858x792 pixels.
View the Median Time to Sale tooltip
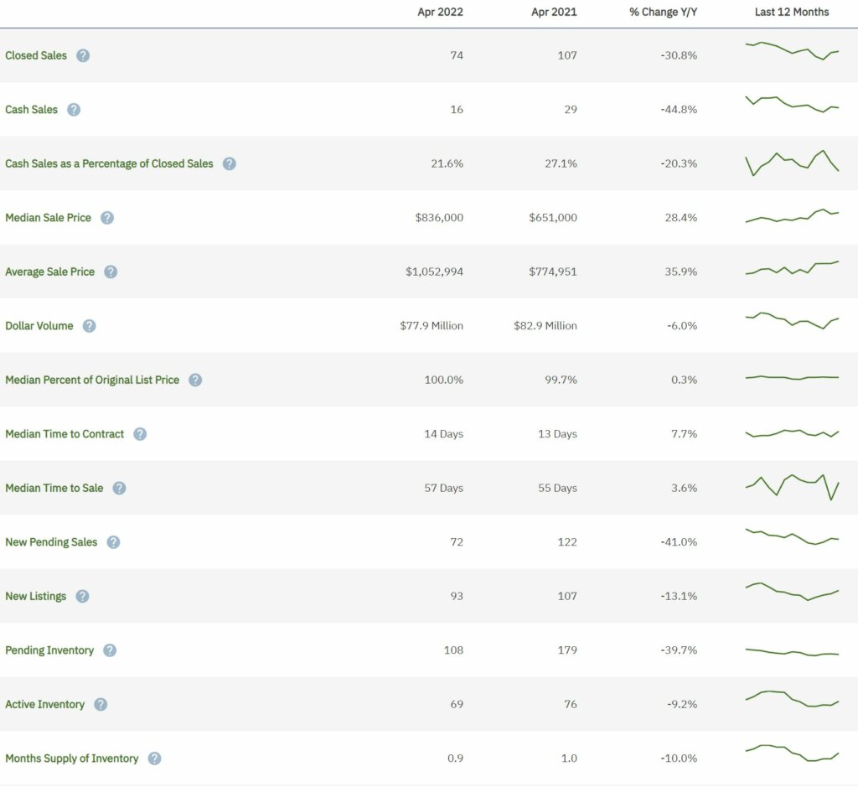(x=119, y=488)
